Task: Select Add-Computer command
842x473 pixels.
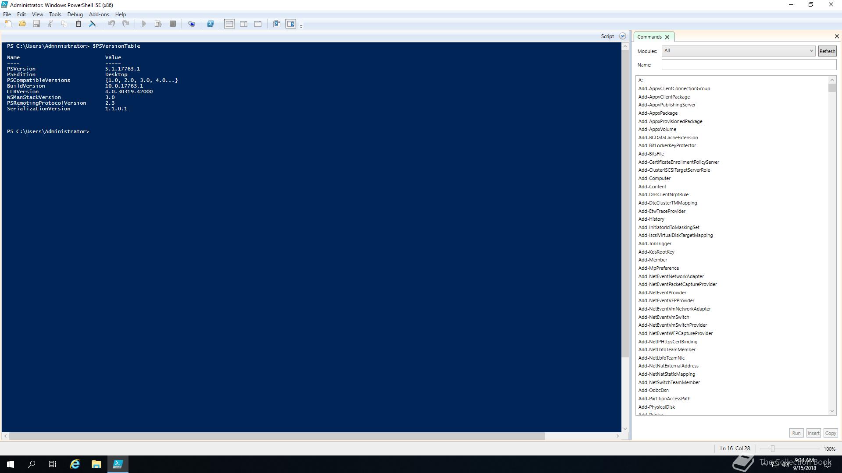Action: (x=654, y=178)
